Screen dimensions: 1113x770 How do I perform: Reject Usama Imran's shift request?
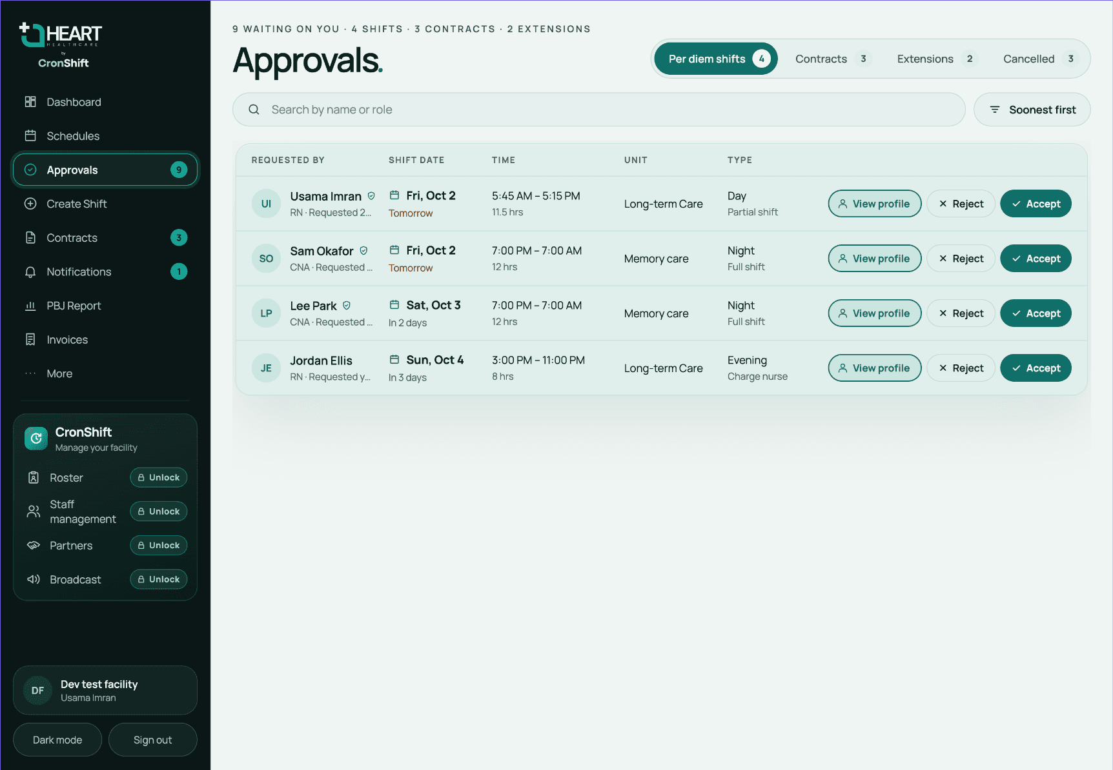[x=961, y=204]
